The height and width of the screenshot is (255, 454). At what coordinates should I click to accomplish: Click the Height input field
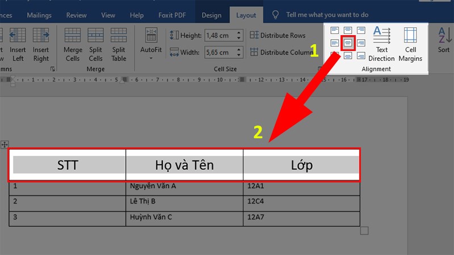coord(220,36)
